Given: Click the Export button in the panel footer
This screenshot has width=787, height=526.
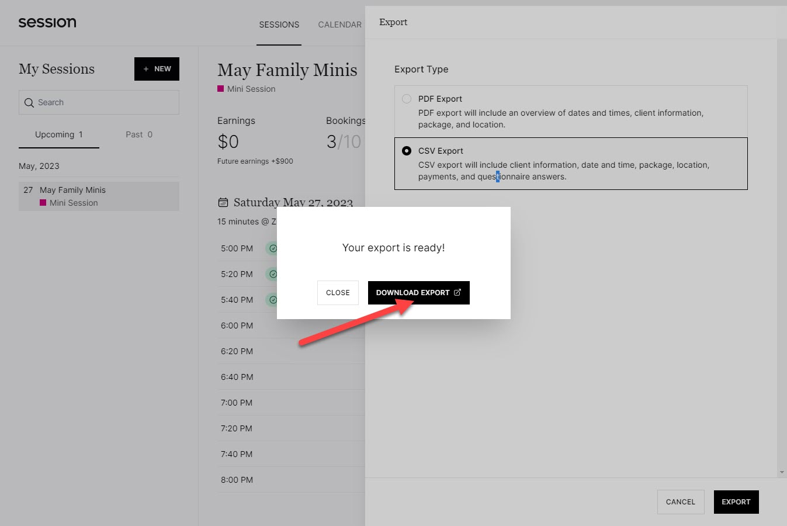Looking at the screenshot, I should [x=736, y=502].
